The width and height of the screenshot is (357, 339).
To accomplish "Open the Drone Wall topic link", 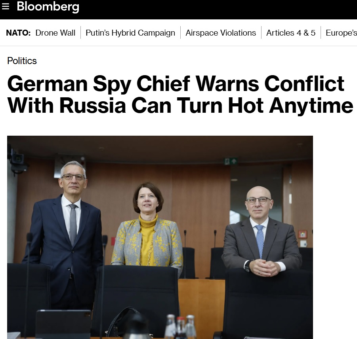I will tap(55, 33).
